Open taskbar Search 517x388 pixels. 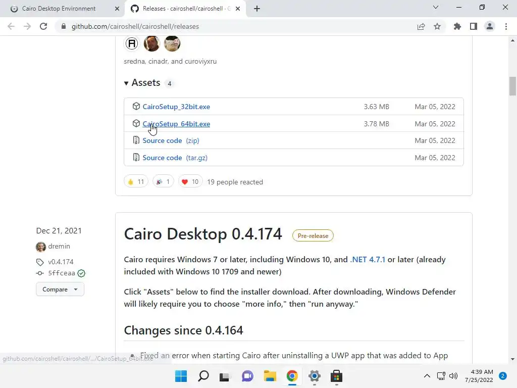203,376
